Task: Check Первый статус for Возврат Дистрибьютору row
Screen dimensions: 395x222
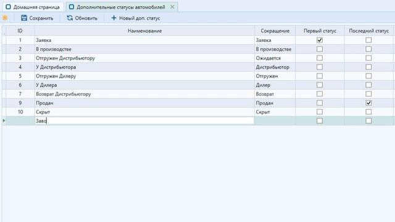Action: 320,94
